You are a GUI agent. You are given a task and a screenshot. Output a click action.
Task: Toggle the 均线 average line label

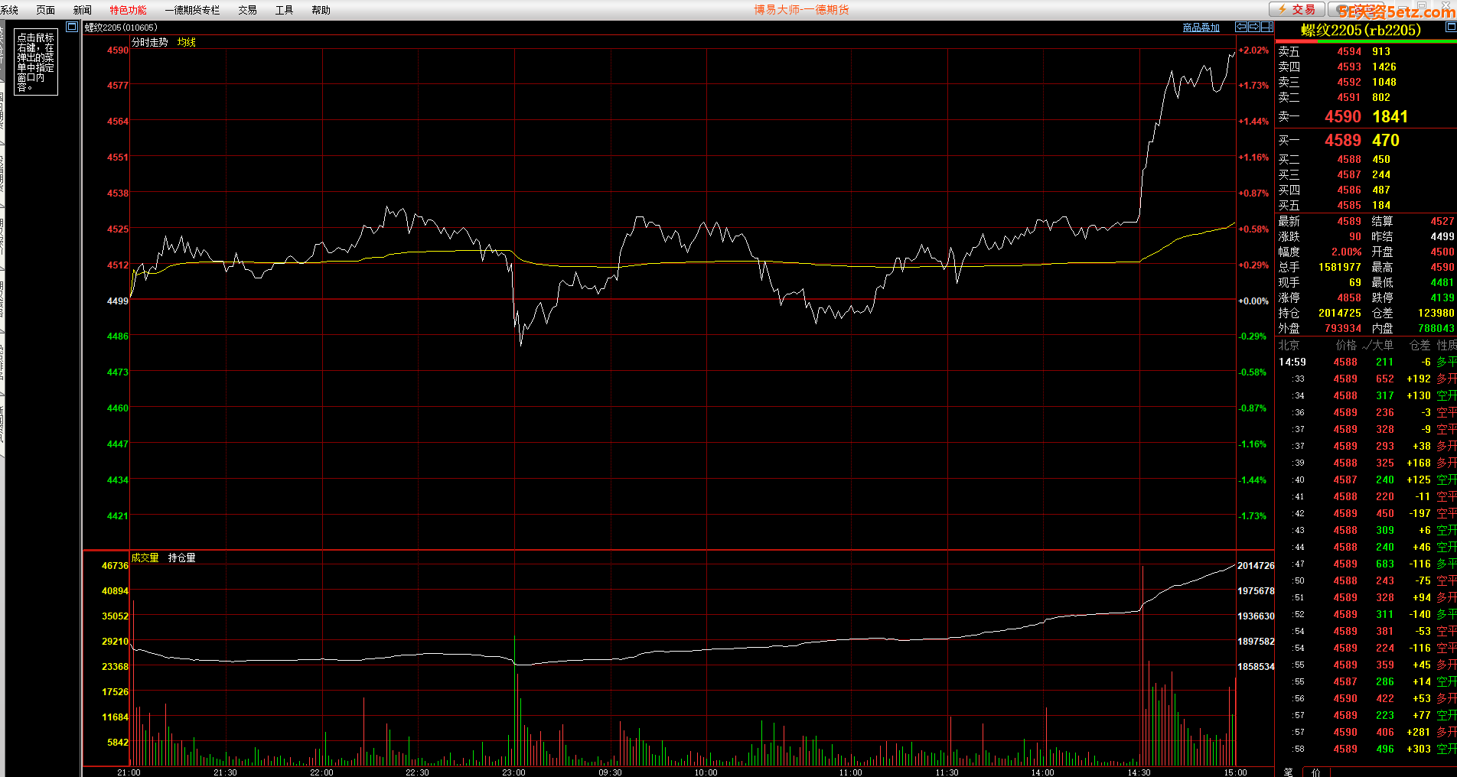pos(187,42)
